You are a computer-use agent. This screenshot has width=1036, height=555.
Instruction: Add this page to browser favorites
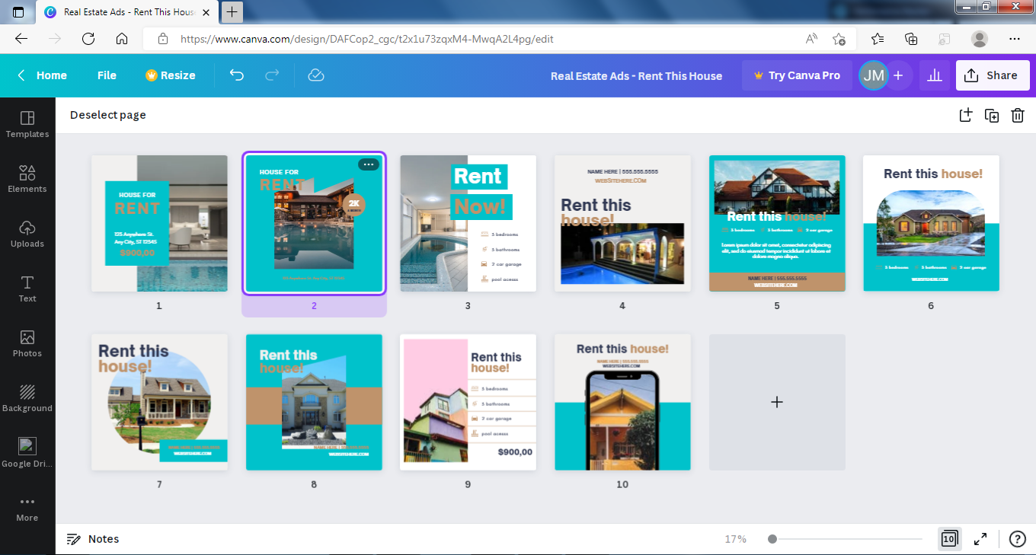pyautogui.click(x=839, y=39)
